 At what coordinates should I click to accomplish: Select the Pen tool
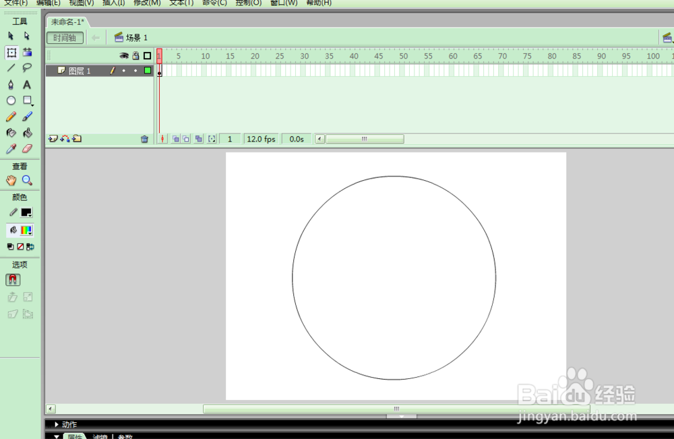tap(11, 85)
